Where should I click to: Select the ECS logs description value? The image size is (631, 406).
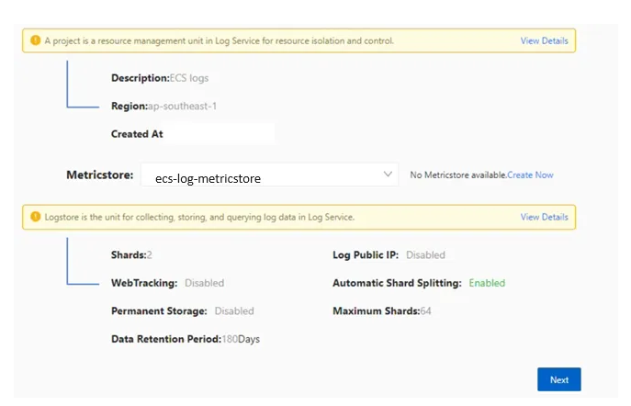click(189, 78)
